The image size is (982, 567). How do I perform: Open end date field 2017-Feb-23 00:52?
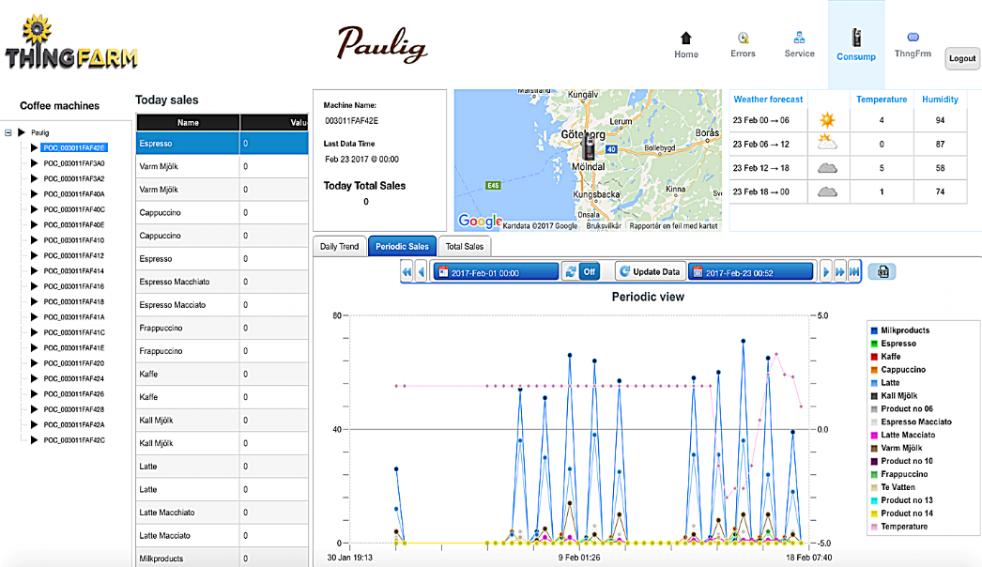[x=750, y=272]
